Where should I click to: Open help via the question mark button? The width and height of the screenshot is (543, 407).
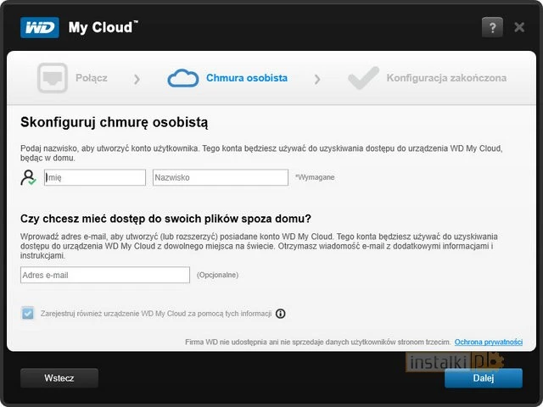click(x=492, y=27)
